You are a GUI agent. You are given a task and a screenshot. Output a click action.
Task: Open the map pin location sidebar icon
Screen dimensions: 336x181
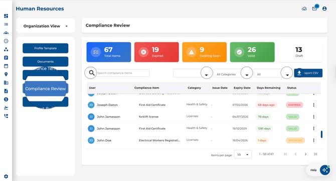point(6,74)
